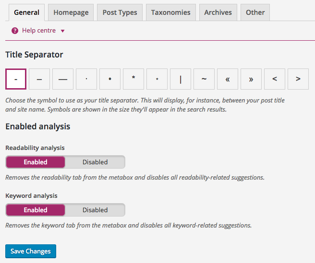Disable Keyword analysis
This screenshot has height=263, width=315.
point(95,210)
